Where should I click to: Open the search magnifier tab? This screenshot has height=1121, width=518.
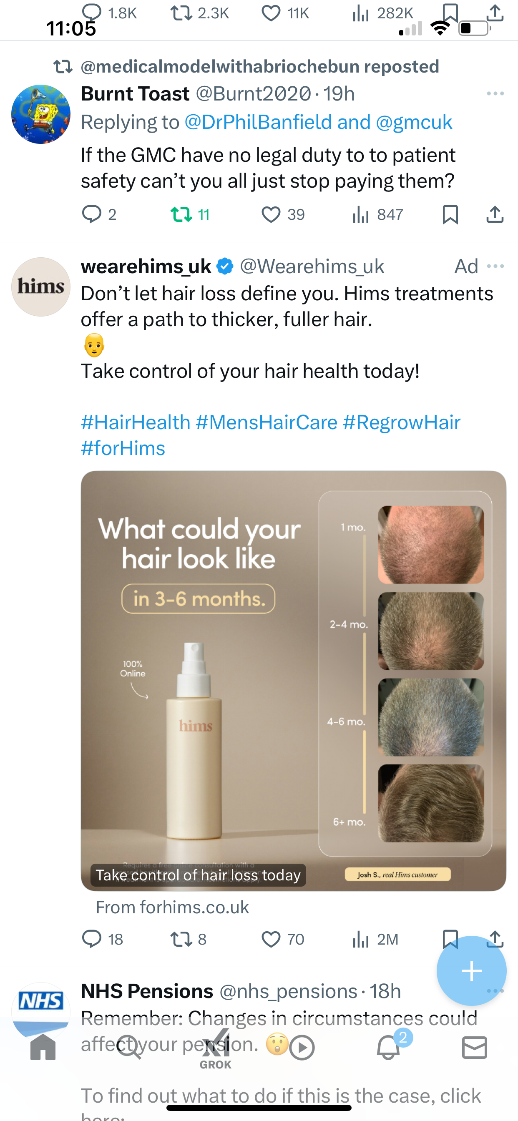(129, 1047)
